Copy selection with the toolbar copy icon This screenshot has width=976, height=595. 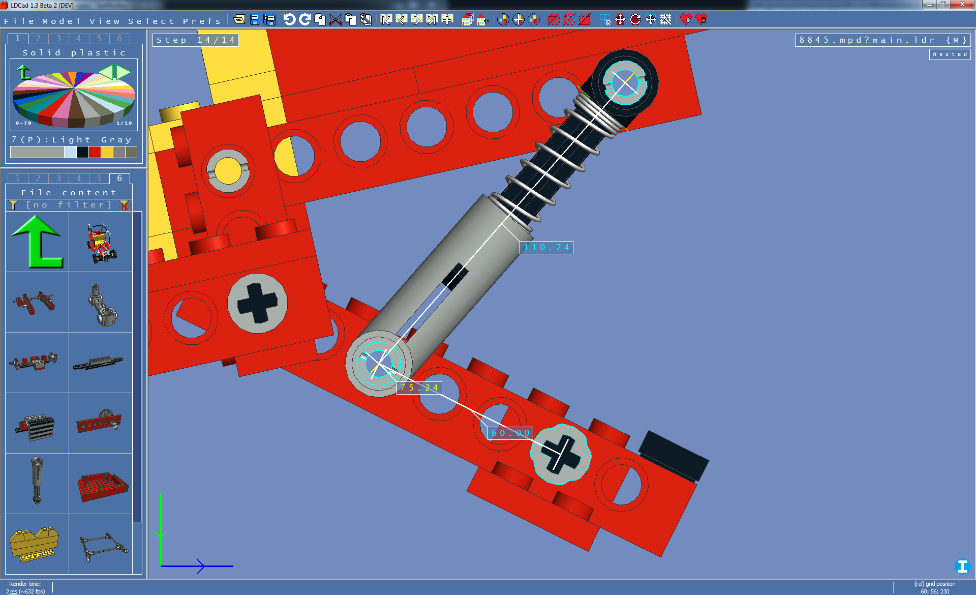(320, 20)
